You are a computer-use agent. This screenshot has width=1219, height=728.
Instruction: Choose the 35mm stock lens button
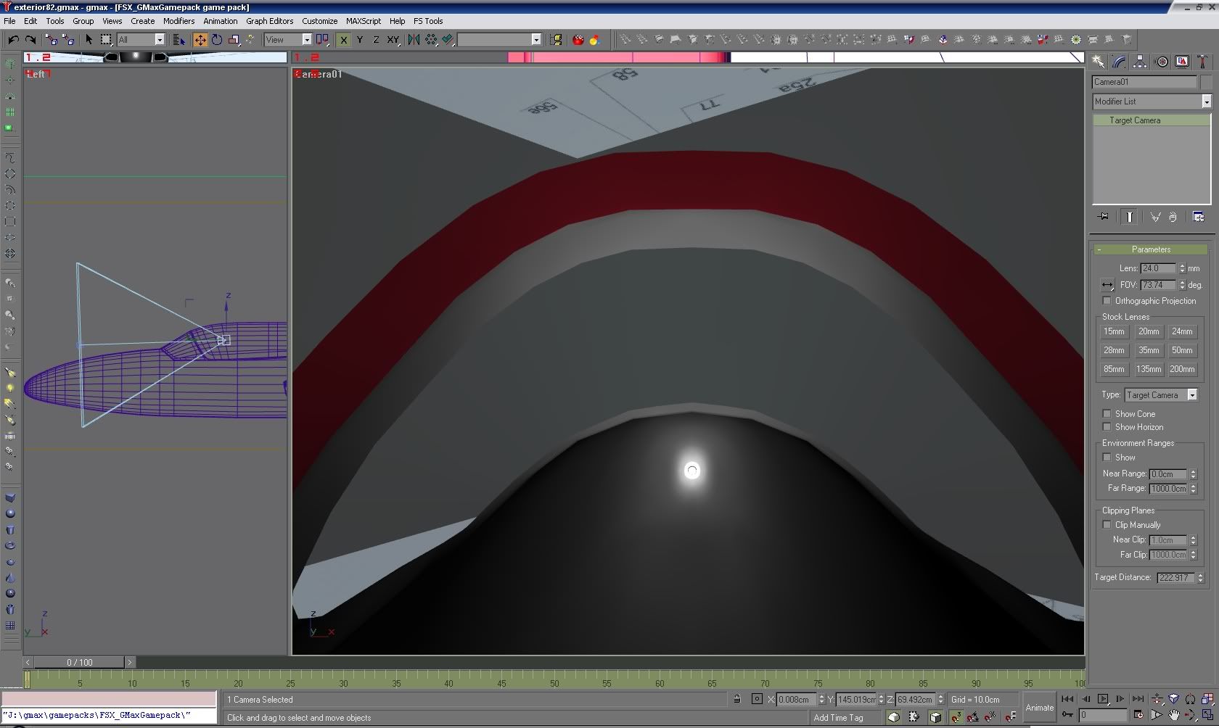click(x=1148, y=350)
